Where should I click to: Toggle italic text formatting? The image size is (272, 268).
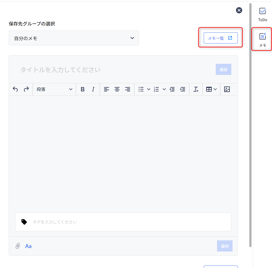pos(93,89)
